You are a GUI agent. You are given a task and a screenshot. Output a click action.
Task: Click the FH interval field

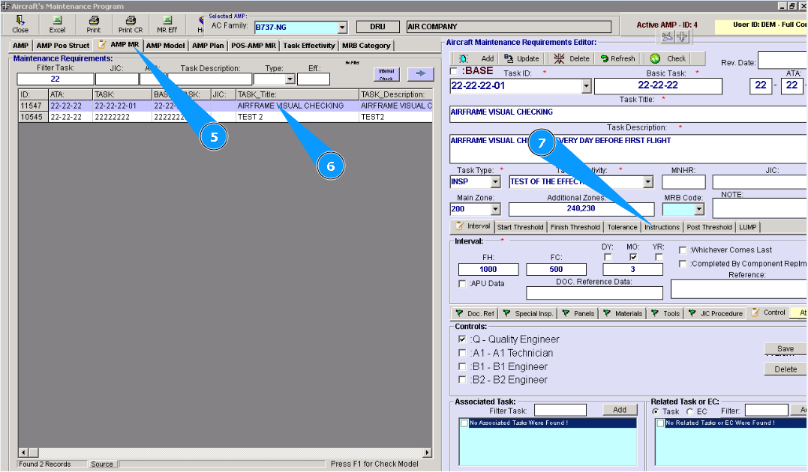click(x=488, y=269)
